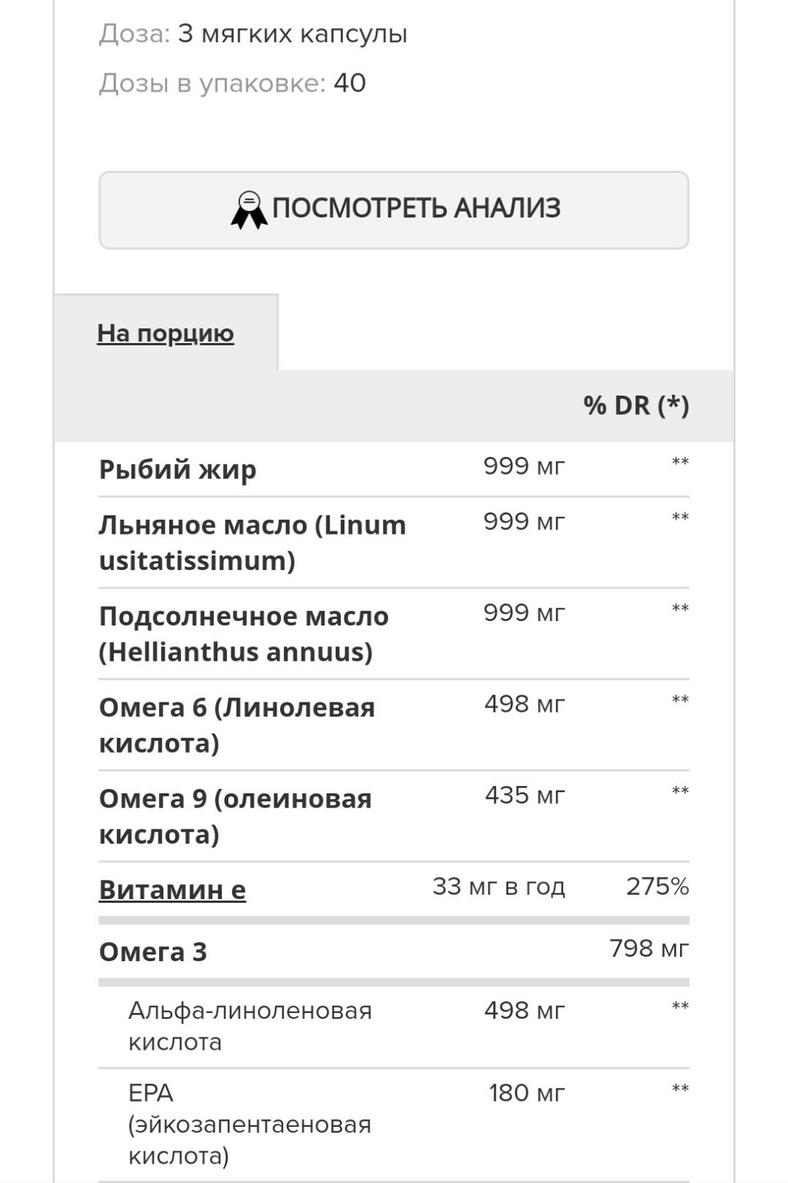The image size is (788, 1183).
Task: Switch to the На порцию tab
Action: click(166, 333)
